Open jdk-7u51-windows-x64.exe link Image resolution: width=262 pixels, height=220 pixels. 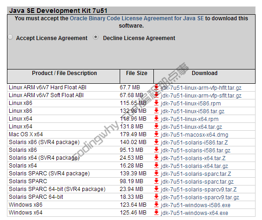[x=195, y=213]
